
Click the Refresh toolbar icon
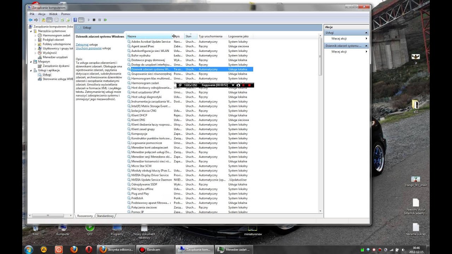(62, 20)
